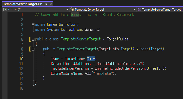Collapse the constructor block on line 8
The height and width of the screenshot is (99, 183).
[x=33, y=49]
